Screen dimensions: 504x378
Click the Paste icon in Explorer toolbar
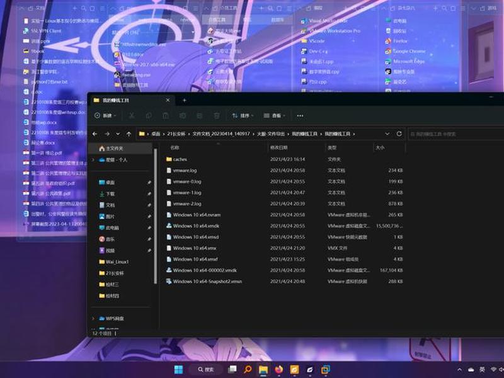(166, 115)
